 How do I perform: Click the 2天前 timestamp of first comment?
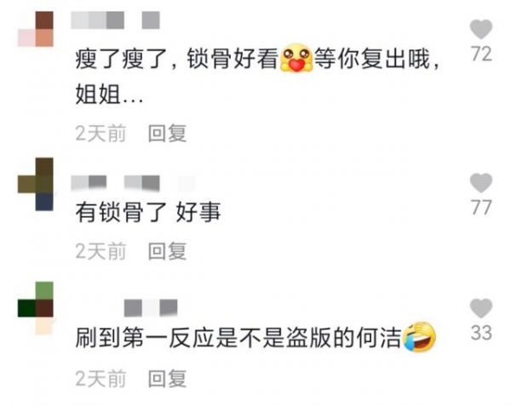pos(100,133)
